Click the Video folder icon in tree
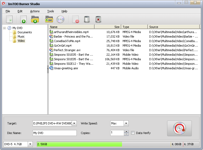This screenshot has width=203, height=150. (x=14, y=41)
